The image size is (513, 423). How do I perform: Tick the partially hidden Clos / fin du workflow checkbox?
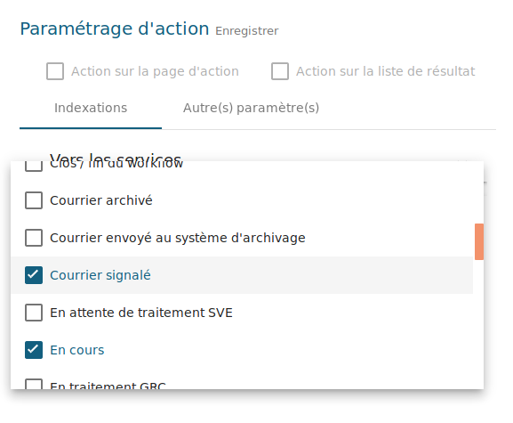[x=34, y=167]
